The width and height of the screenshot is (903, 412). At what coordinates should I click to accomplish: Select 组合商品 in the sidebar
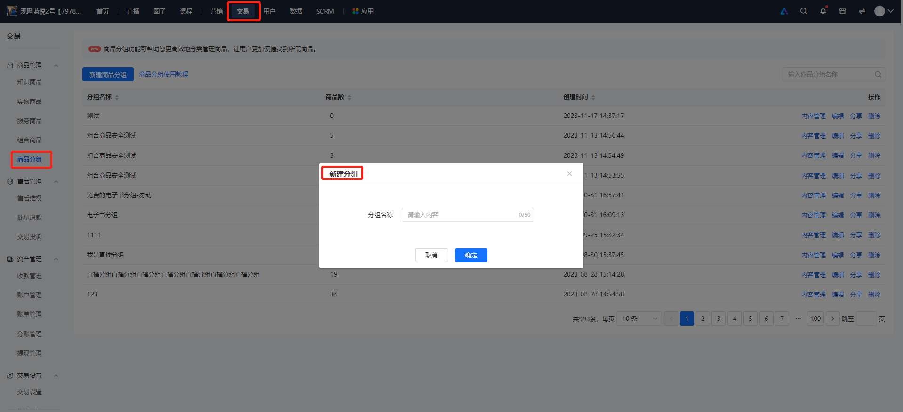click(x=29, y=140)
